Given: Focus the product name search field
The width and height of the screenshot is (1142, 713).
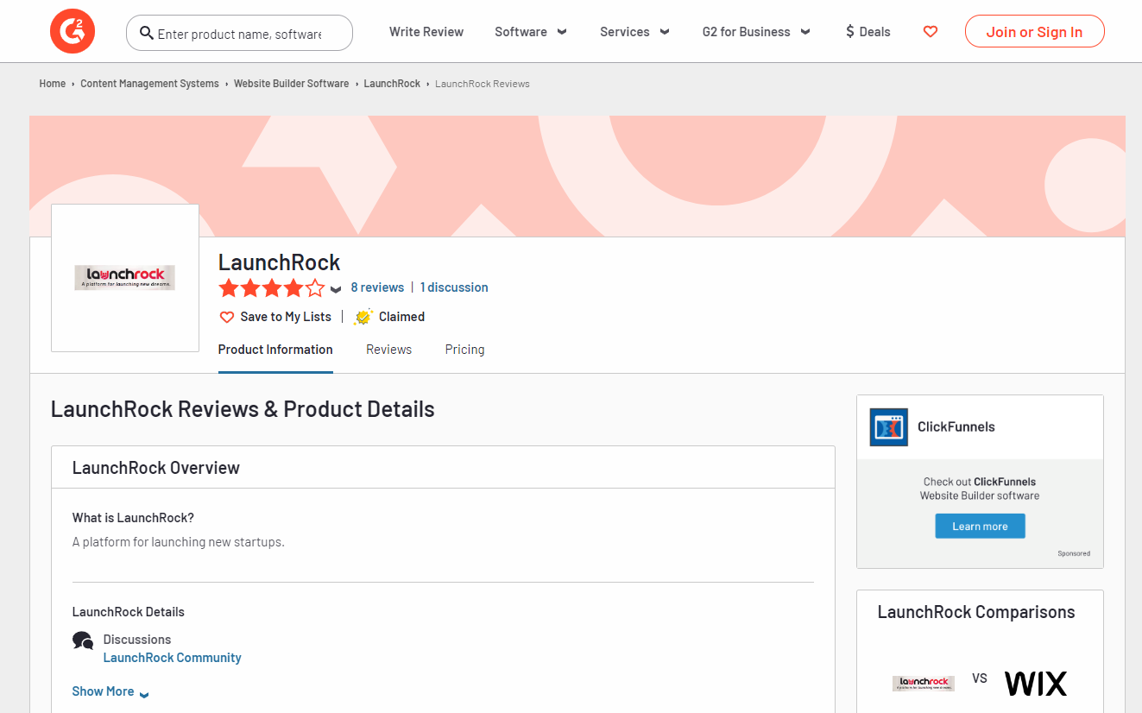Looking at the screenshot, I should 239,34.
